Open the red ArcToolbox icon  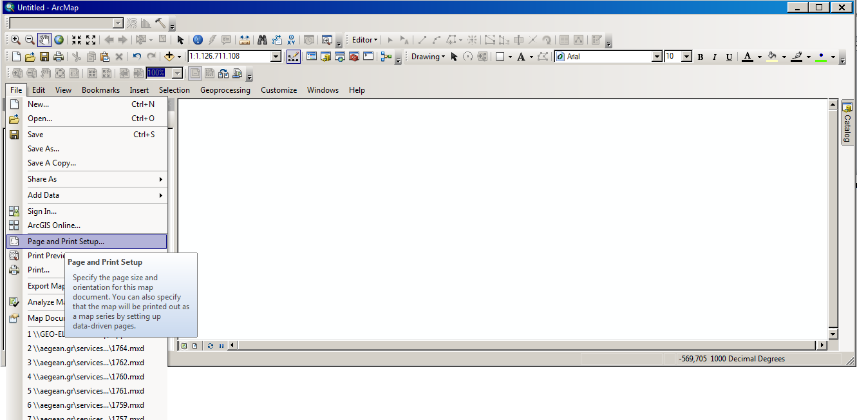coord(354,57)
